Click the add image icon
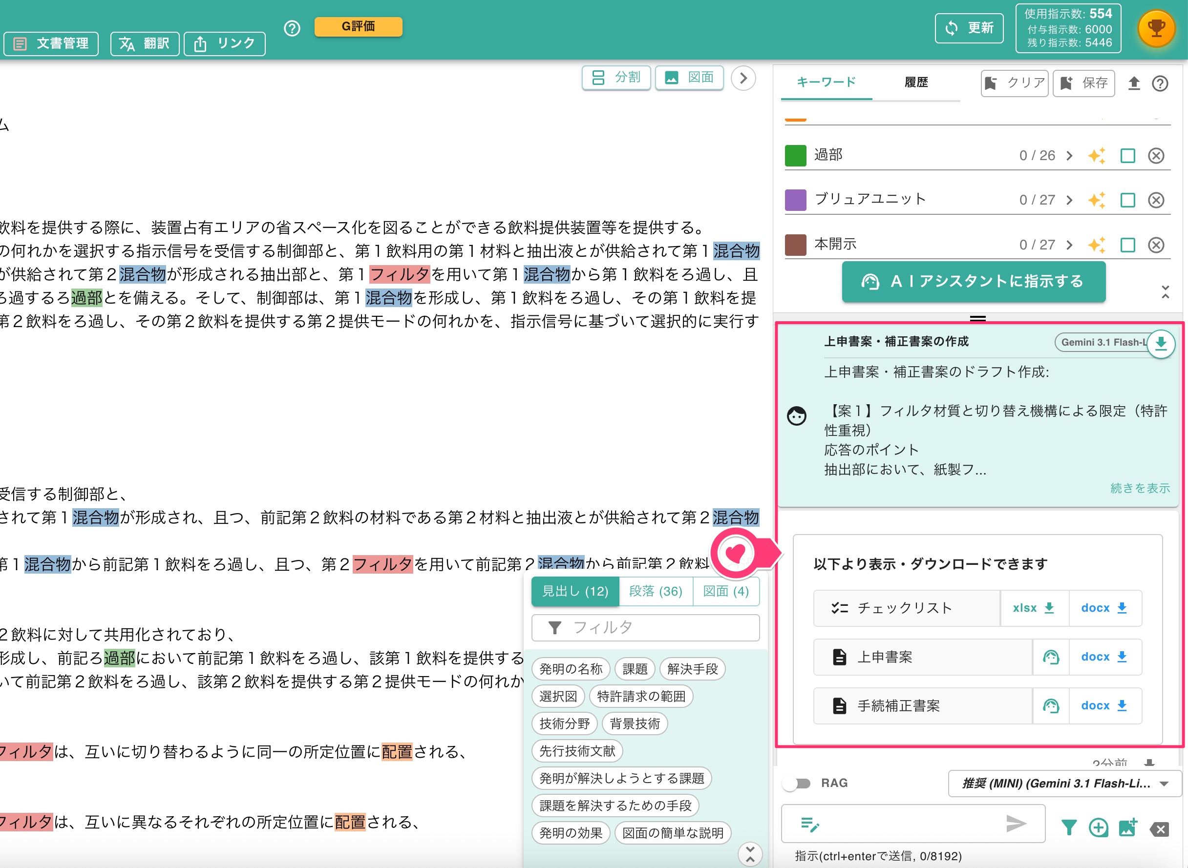This screenshot has height=868, width=1188. [x=1127, y=828]
